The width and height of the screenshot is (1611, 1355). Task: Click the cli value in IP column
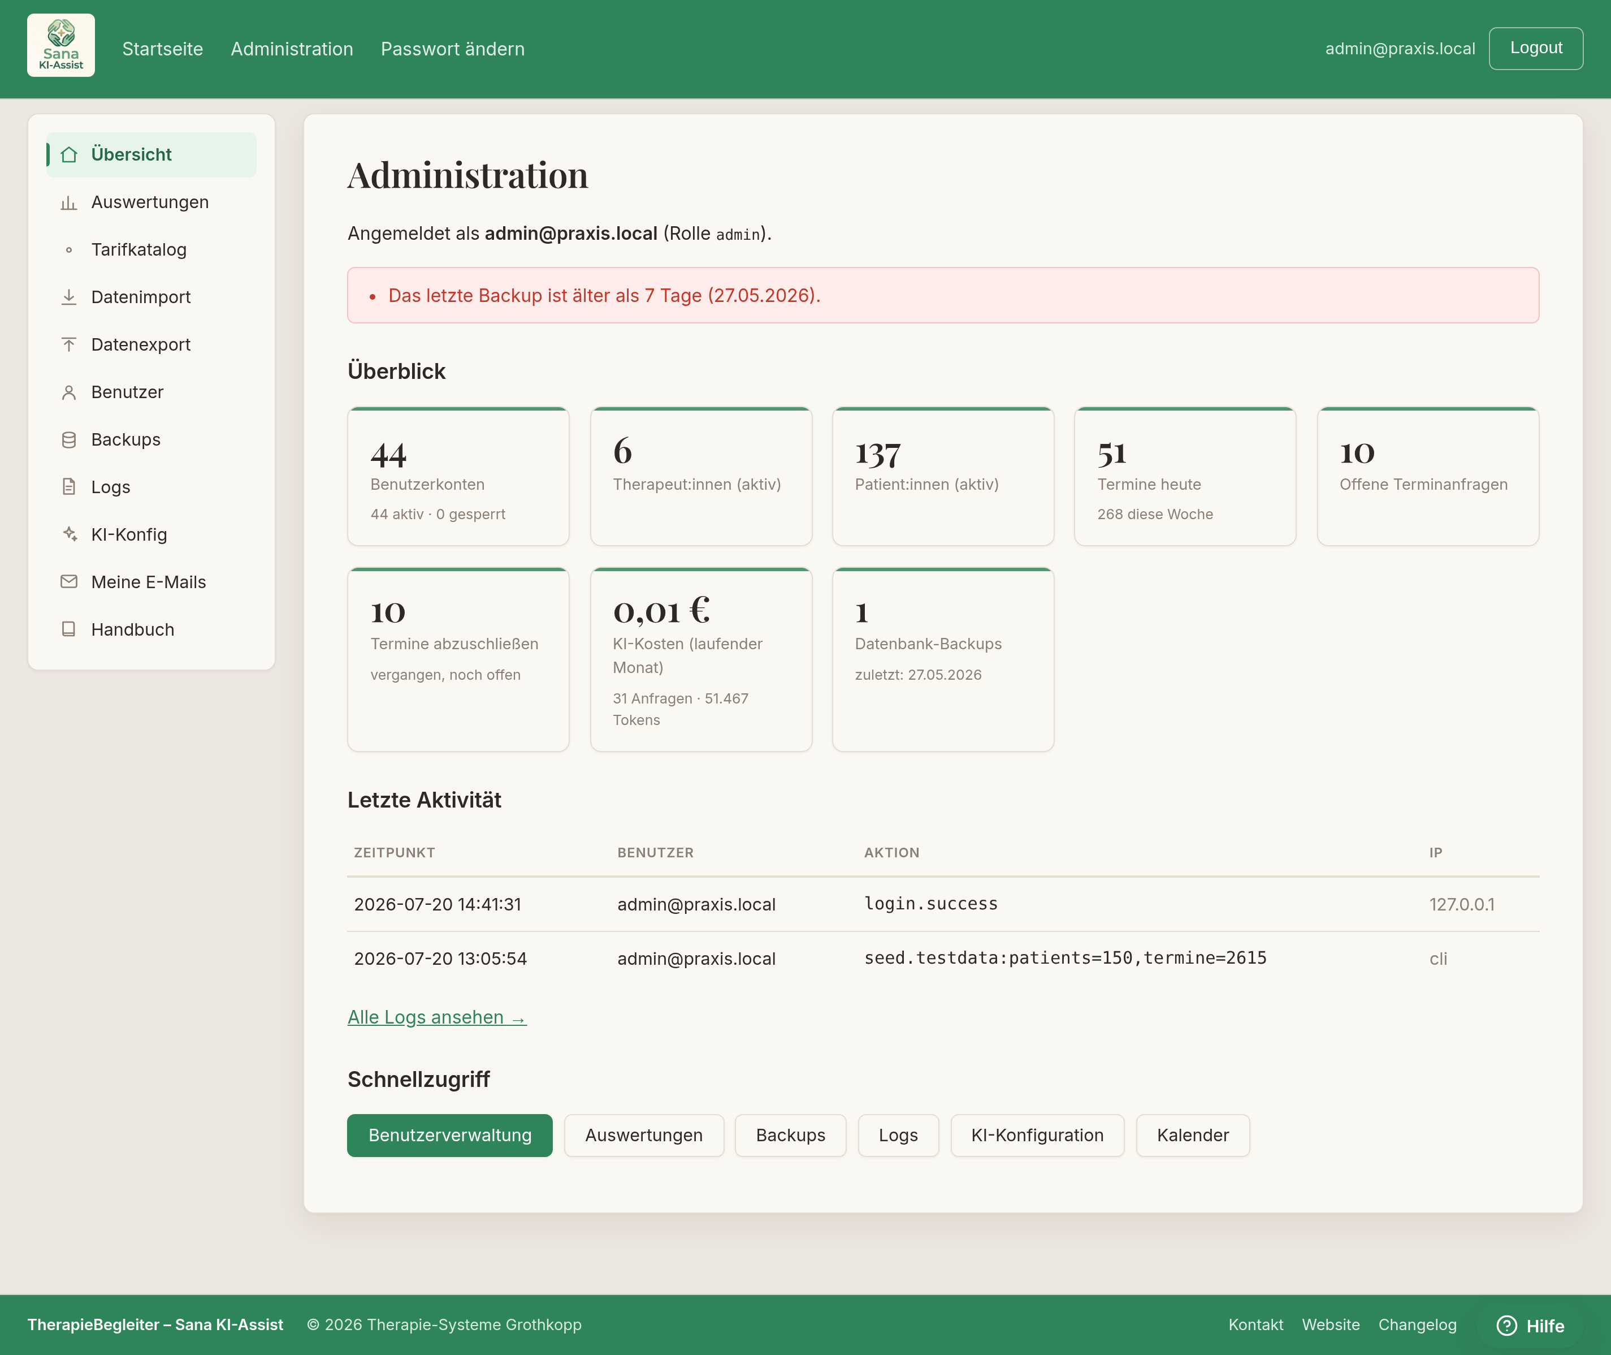coord(1437,959)
